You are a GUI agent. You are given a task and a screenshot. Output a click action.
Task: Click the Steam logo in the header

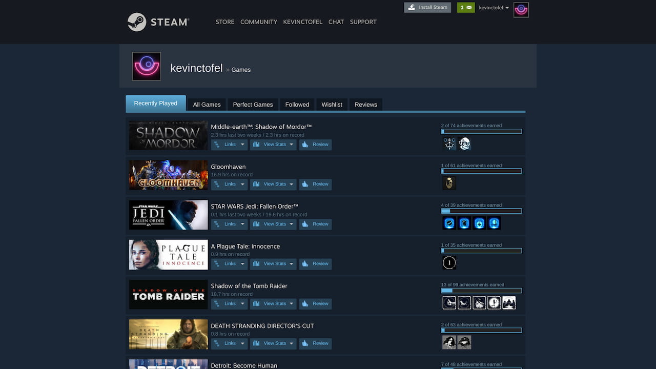tap(158, 22)
